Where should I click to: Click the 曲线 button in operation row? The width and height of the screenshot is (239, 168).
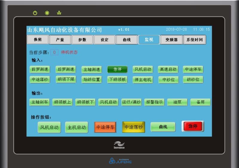163,127
